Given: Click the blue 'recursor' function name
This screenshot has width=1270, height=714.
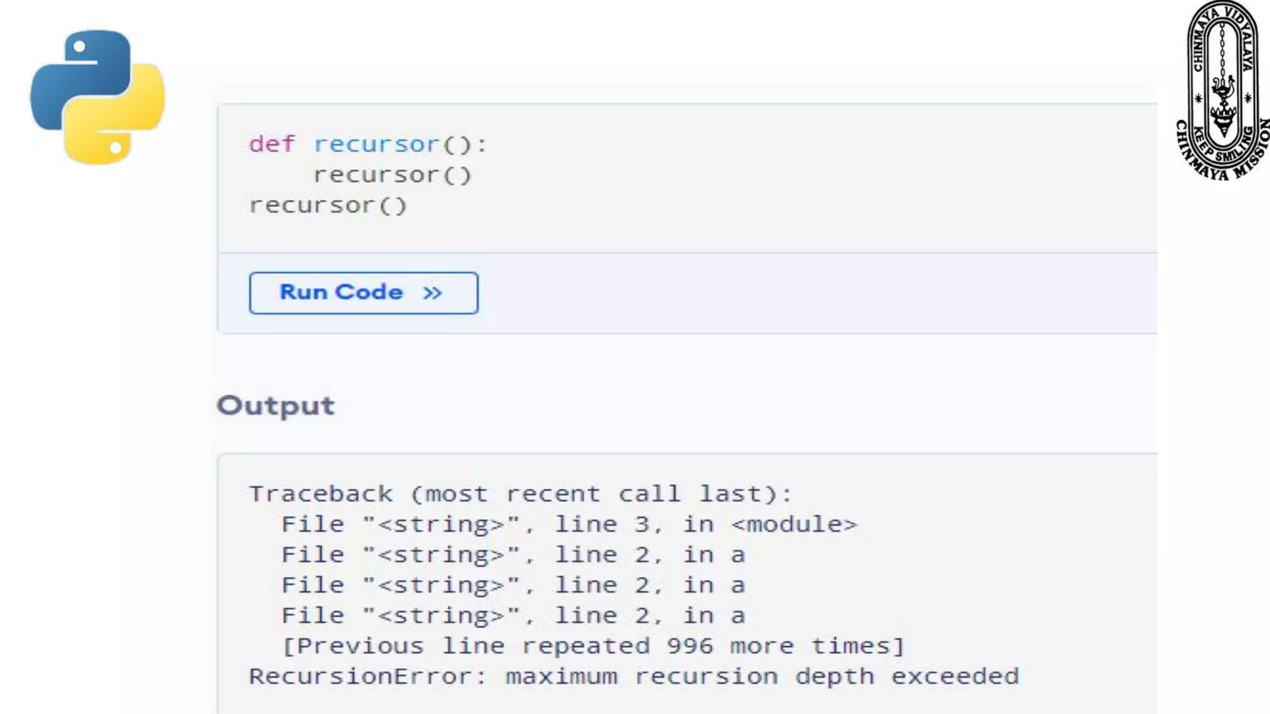Looking at the screenshot, I should [x=376, y=144].
